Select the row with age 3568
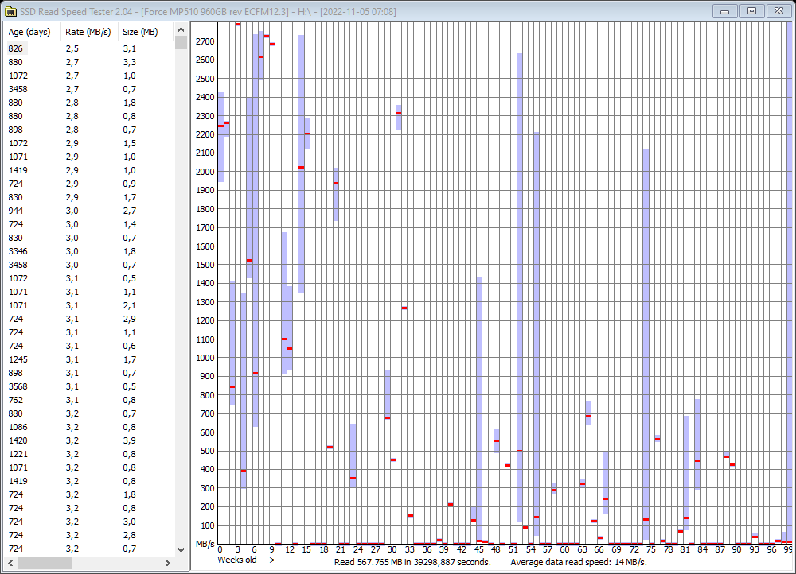Image resolution: width=796 pixels, height=574 pixels. pyautogui.click(x=89, y=386)
